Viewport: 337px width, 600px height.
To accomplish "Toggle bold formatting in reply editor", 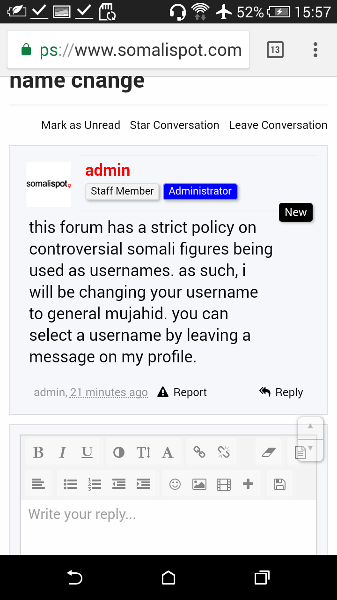I will point(38,452).
